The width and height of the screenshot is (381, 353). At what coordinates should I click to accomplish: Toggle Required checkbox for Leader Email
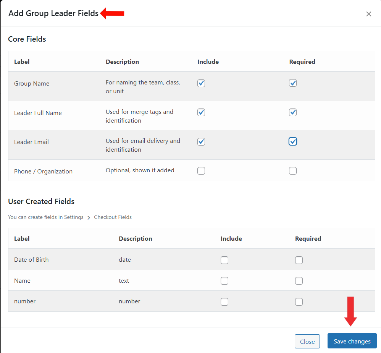pyautogui.click(x=293, y=142)
